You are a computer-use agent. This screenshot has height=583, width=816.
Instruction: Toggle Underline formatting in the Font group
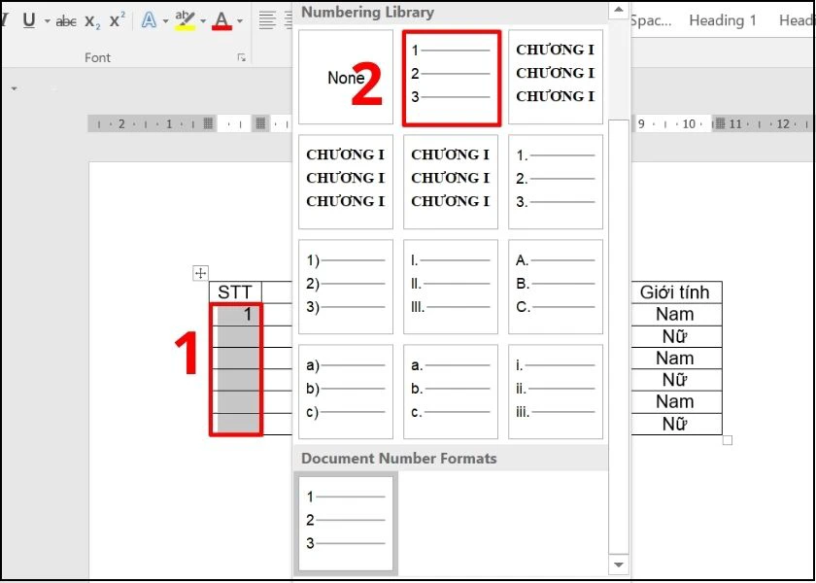tap(30, 20)
